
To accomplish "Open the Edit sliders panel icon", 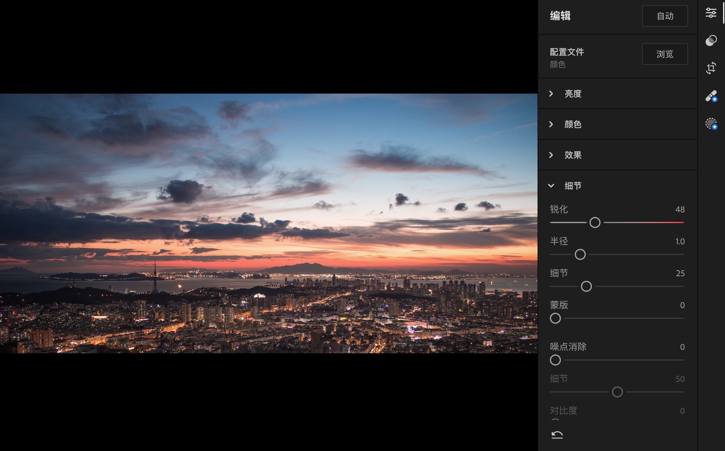I will 711,13.
